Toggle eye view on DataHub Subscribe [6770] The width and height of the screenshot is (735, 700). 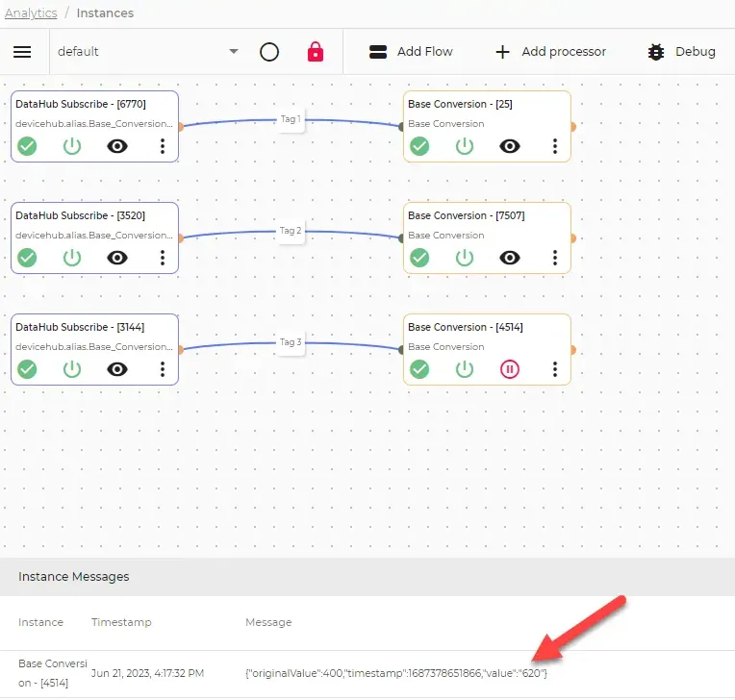117,146
